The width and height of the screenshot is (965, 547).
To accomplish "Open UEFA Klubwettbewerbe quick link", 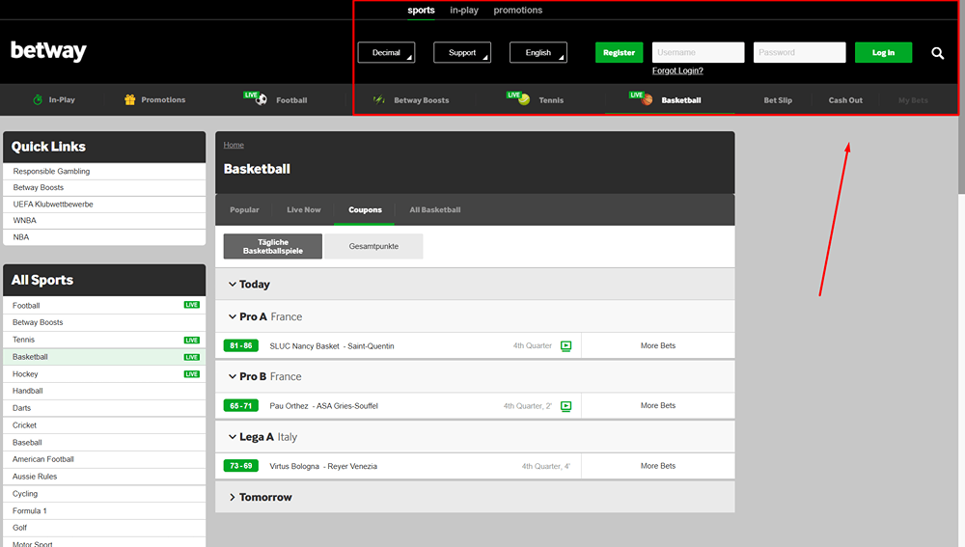I will (x=104, y=205).
